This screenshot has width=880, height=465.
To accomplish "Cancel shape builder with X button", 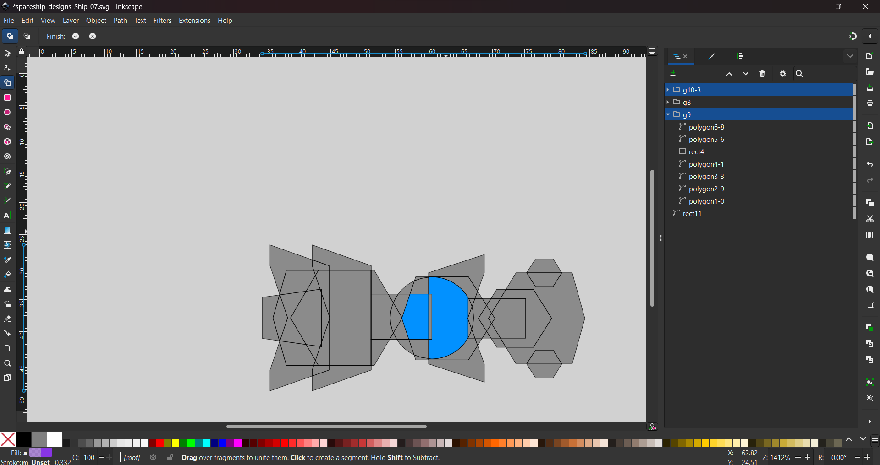I will [x=93, y=37].
